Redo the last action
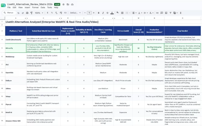Image resolution: width=202 pixels, height=126 pixels. point(23,13)
